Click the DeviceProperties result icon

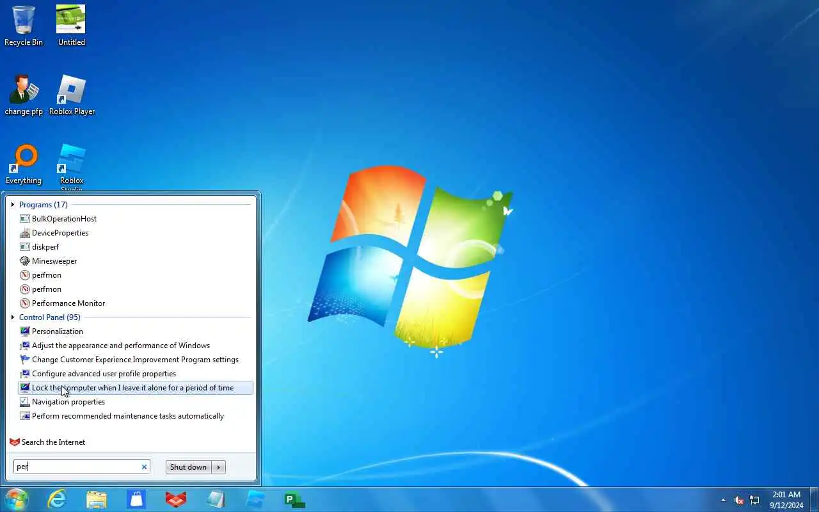[x=25, y=233]
